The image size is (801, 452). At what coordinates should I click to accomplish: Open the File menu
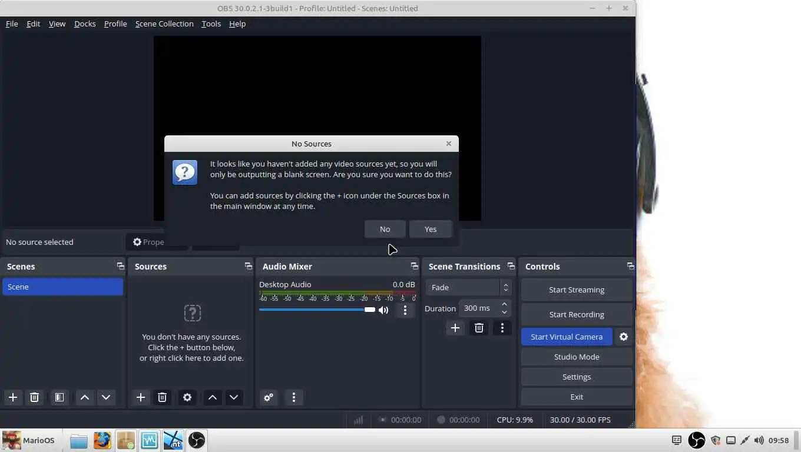coord(12,24)
